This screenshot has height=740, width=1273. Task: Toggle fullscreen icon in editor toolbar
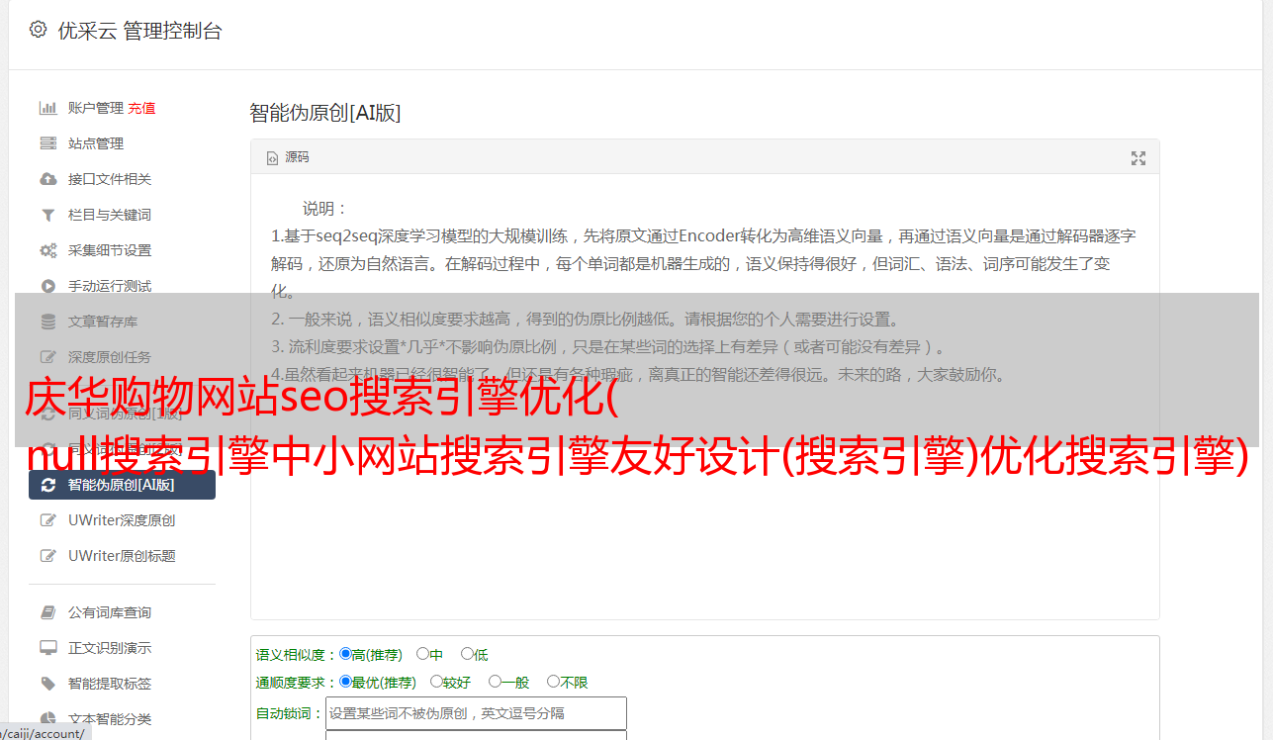click(1138, 158)
